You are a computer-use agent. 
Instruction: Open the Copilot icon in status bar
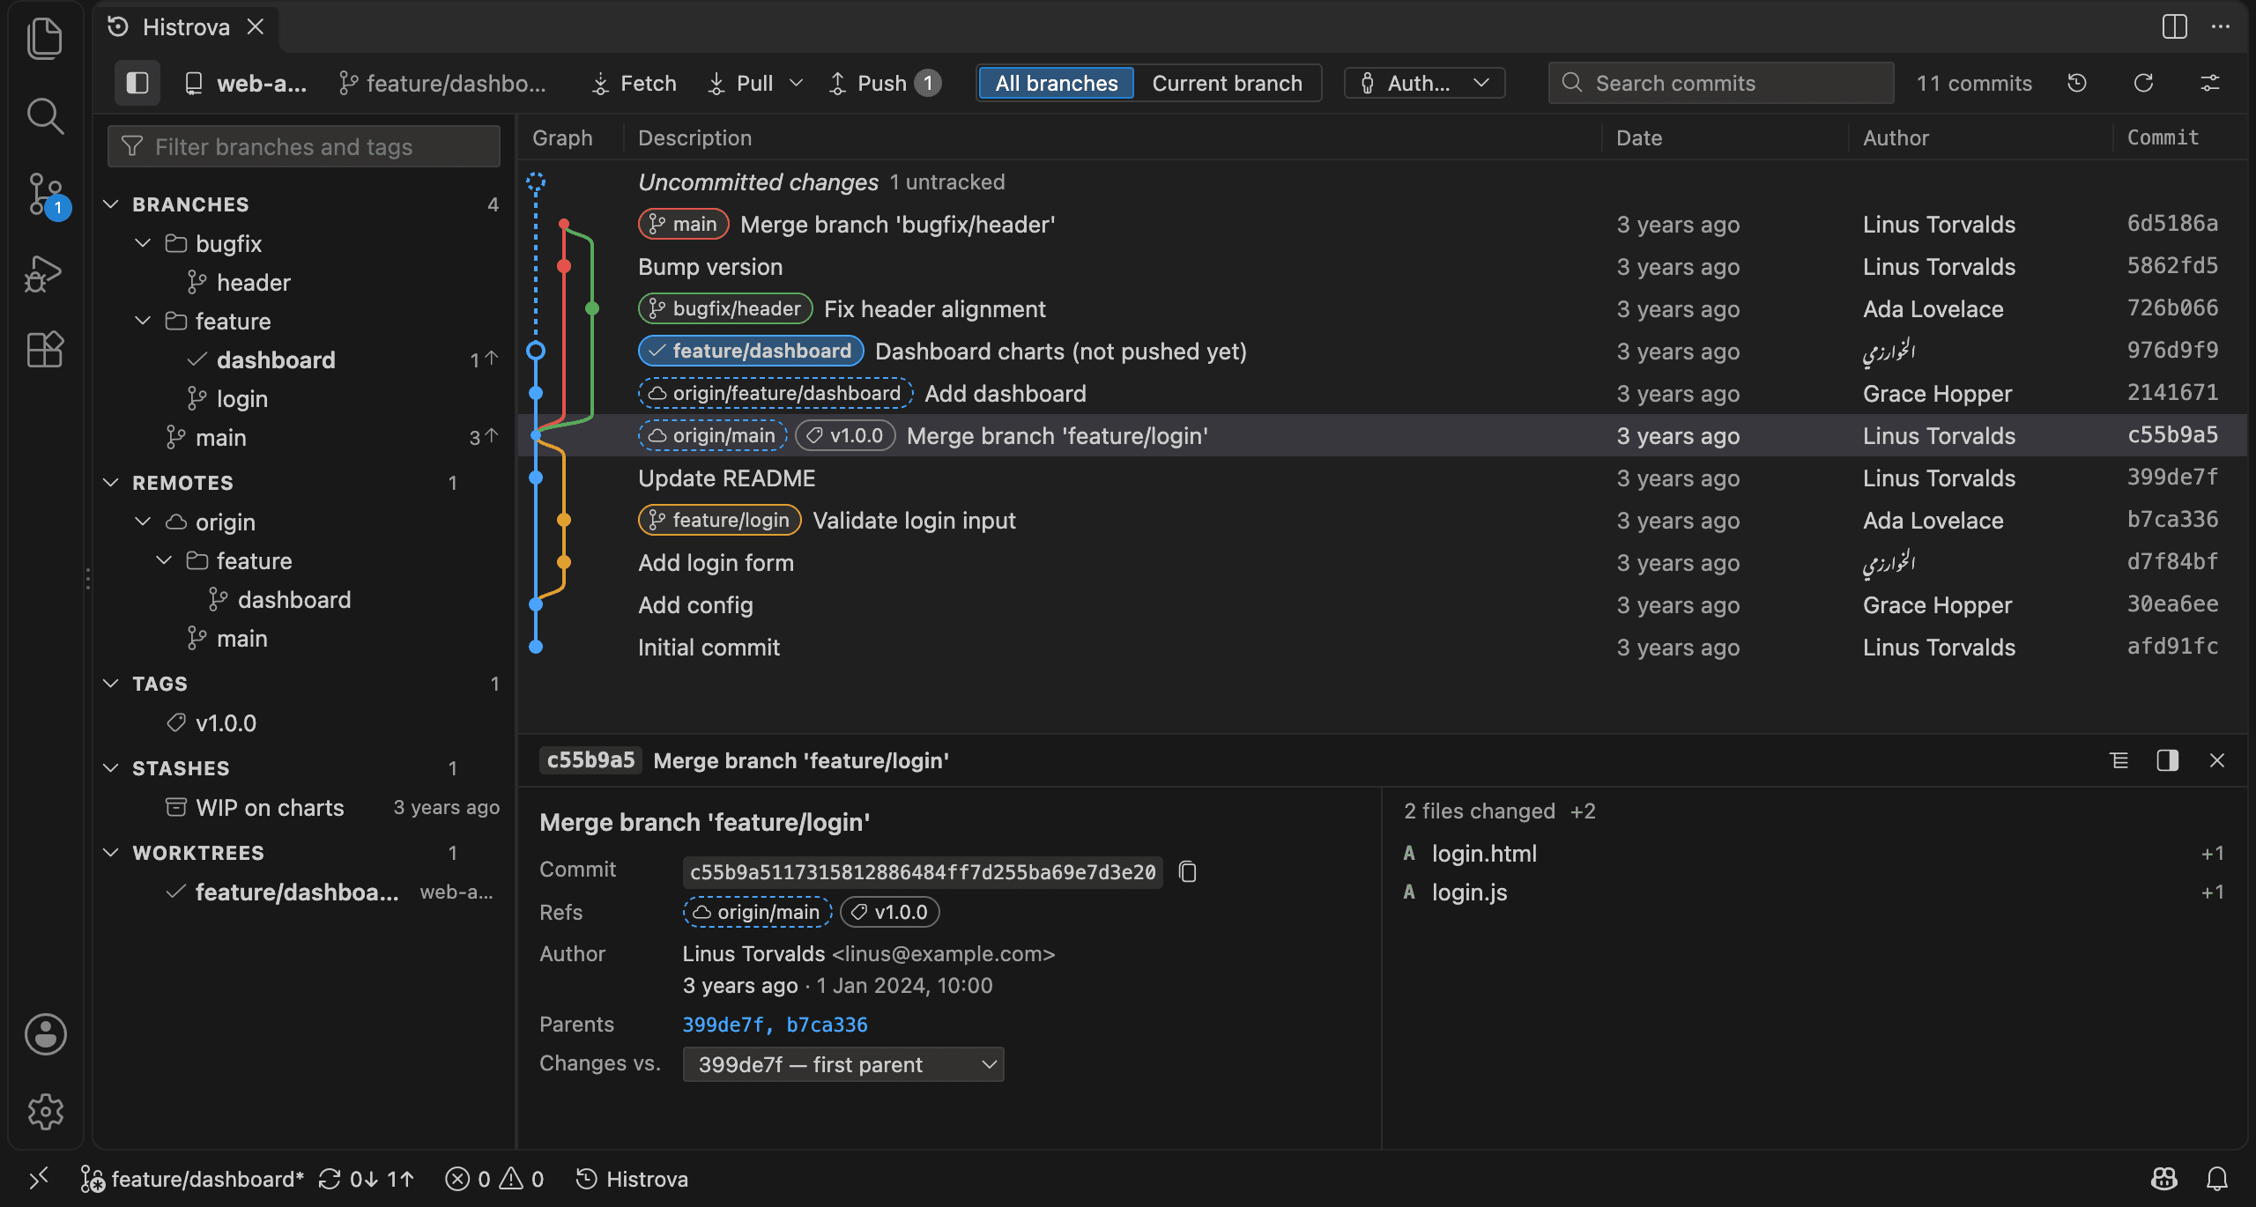(2163, 1179)
